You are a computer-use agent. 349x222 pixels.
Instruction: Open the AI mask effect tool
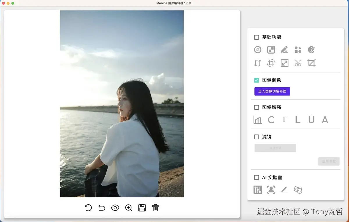click(x=298, y=189)
